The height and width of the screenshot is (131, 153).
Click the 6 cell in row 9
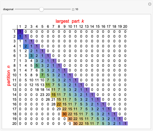(x=37, y=70)
